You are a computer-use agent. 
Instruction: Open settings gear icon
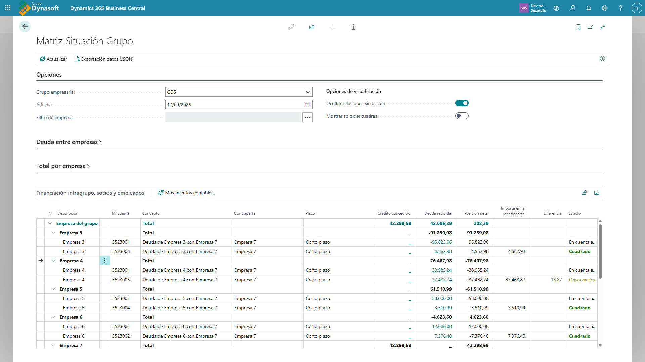pos(605,8)
